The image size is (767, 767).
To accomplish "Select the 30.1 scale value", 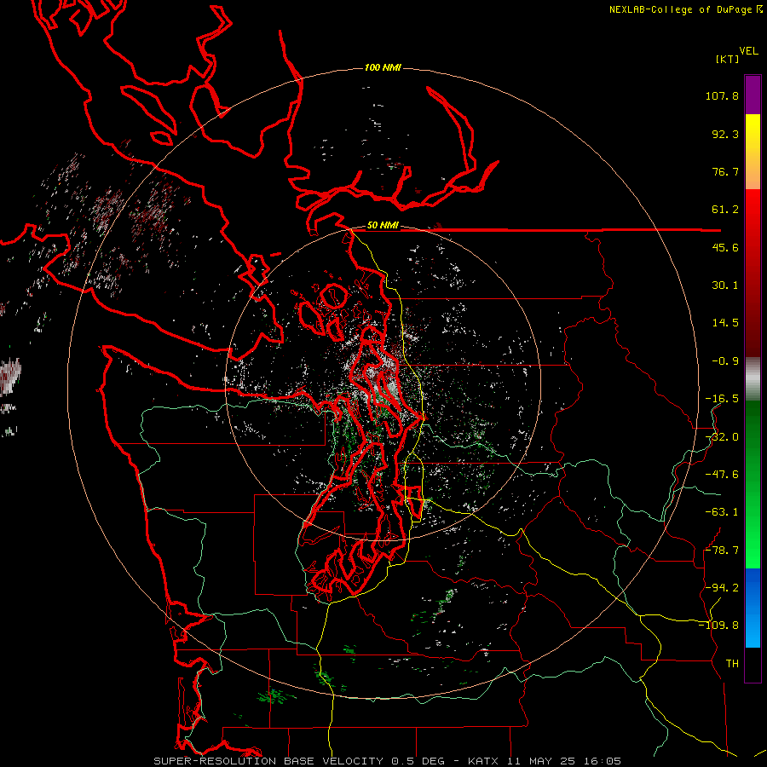I will [x=725, y=285].
